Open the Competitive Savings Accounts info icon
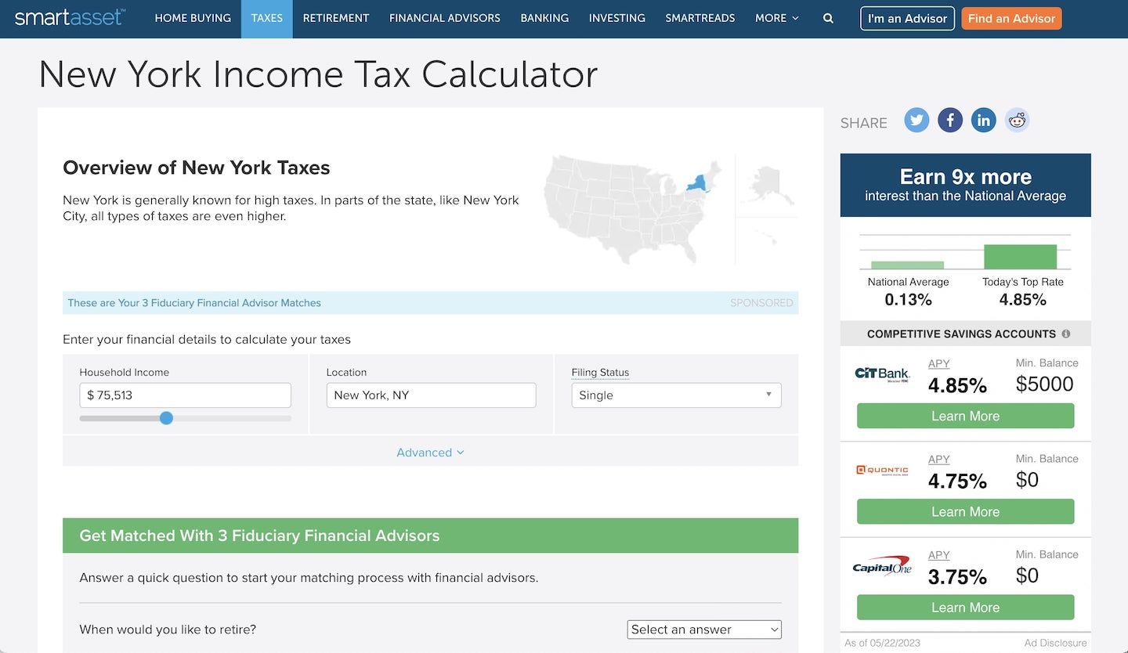The height and width of the screenshot is (653, 1128). click(x=1065, y=334)
